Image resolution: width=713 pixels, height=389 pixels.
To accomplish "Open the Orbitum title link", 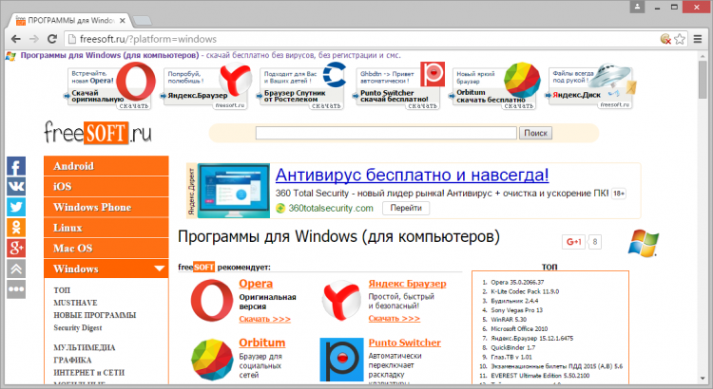I will [x=262, y=343].
